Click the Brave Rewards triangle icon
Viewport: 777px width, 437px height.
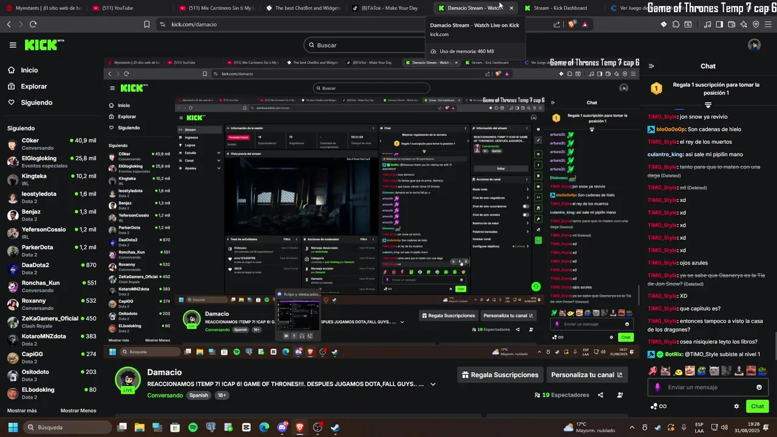(585, 24)
